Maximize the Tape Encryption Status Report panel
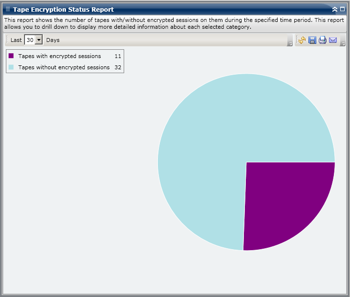Screen dimensions: 350x297 (342, 9)
